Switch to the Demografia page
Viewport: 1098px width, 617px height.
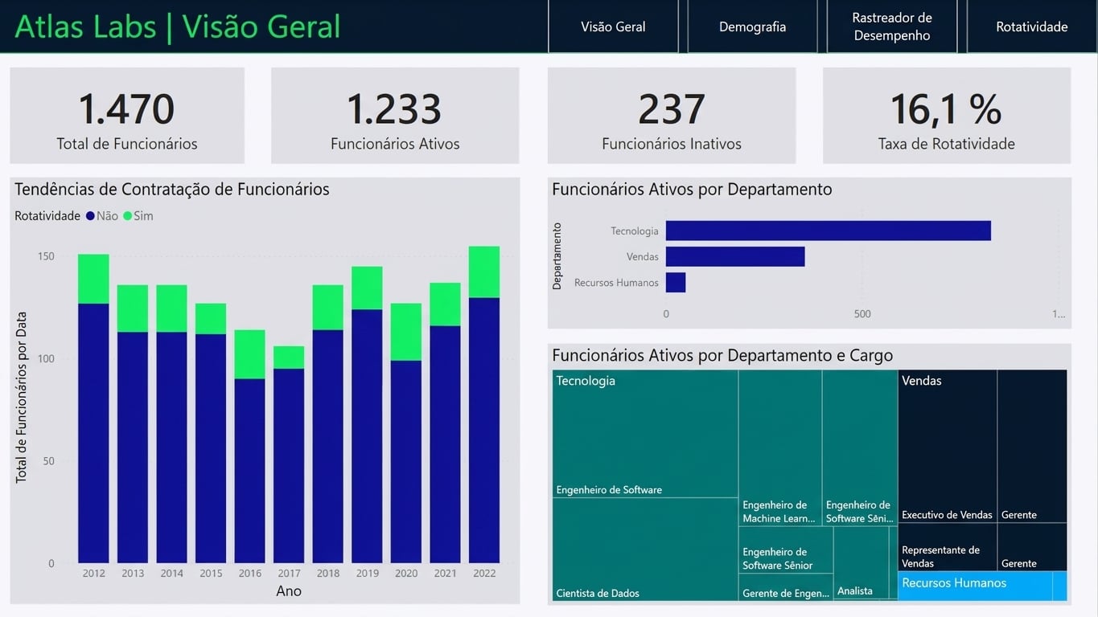752,27
